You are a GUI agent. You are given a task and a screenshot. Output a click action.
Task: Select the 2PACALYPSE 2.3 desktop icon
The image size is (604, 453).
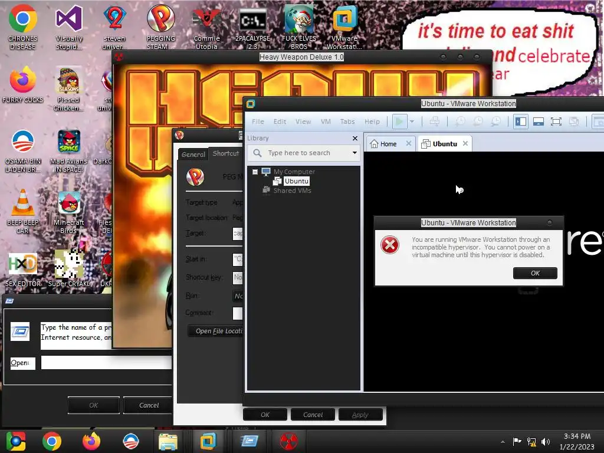(252, 28)
